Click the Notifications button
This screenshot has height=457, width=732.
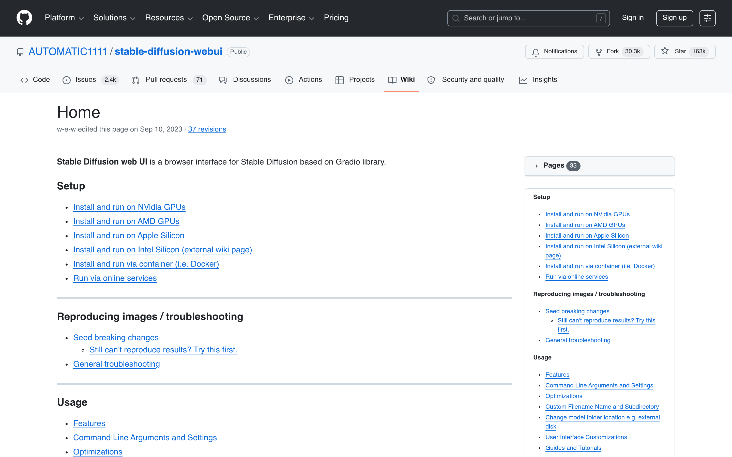pos(554,52)
